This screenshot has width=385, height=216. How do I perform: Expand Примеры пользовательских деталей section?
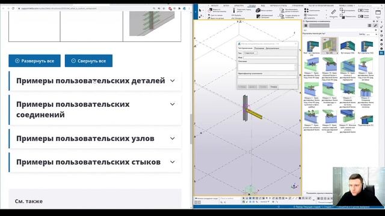click(96, 80)
